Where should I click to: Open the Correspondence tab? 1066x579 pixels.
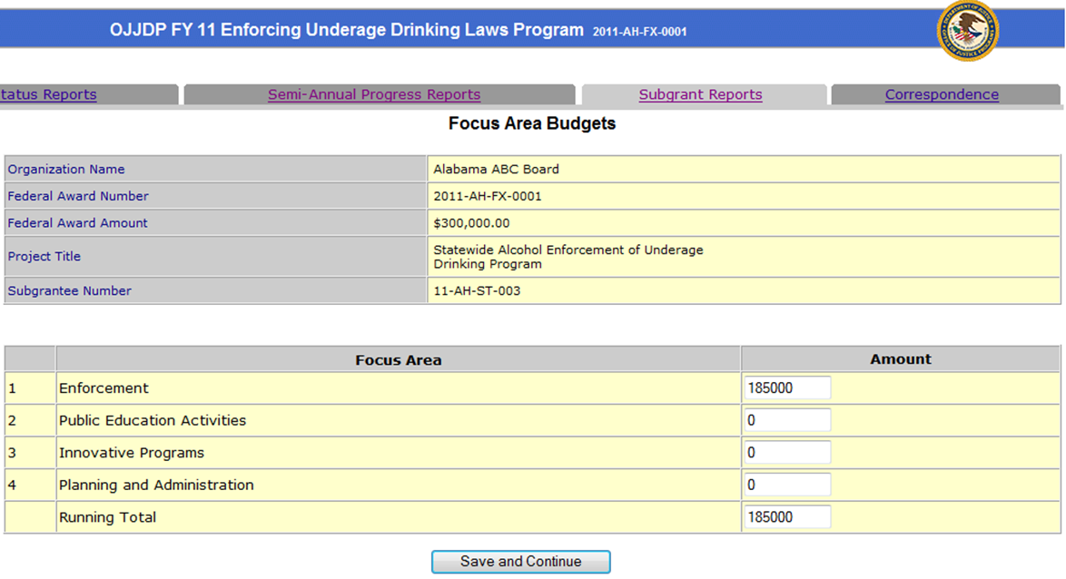point(942,94)
